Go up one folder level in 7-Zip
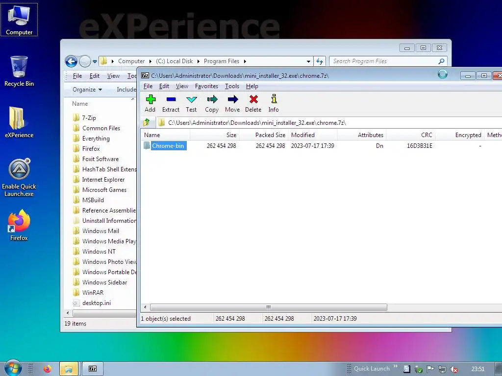This screenshot has height=376, width=502. (x=147, y=122)
